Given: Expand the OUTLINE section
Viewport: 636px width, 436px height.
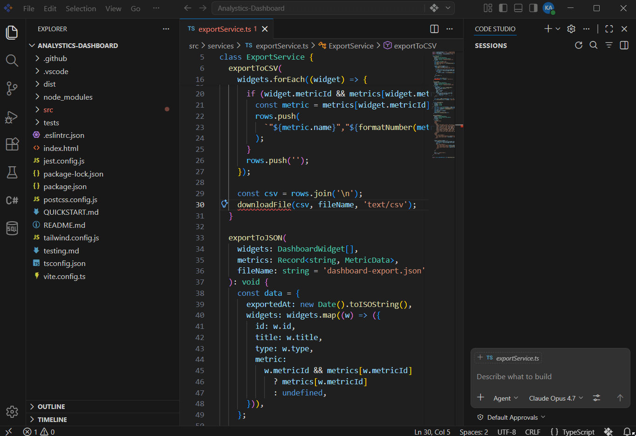Looking at the screenshot, I should [103, 407].
